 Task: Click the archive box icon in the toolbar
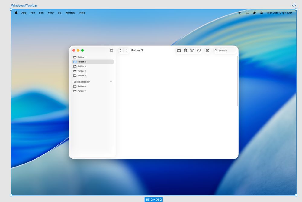pos(192,51)
